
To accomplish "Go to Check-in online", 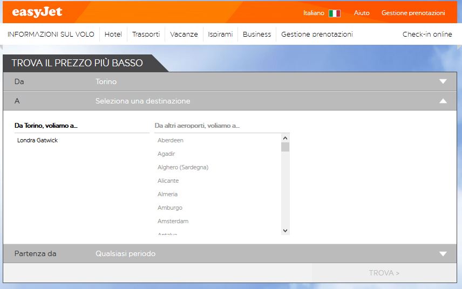I will pyautogui.click(x=427, y=34).
